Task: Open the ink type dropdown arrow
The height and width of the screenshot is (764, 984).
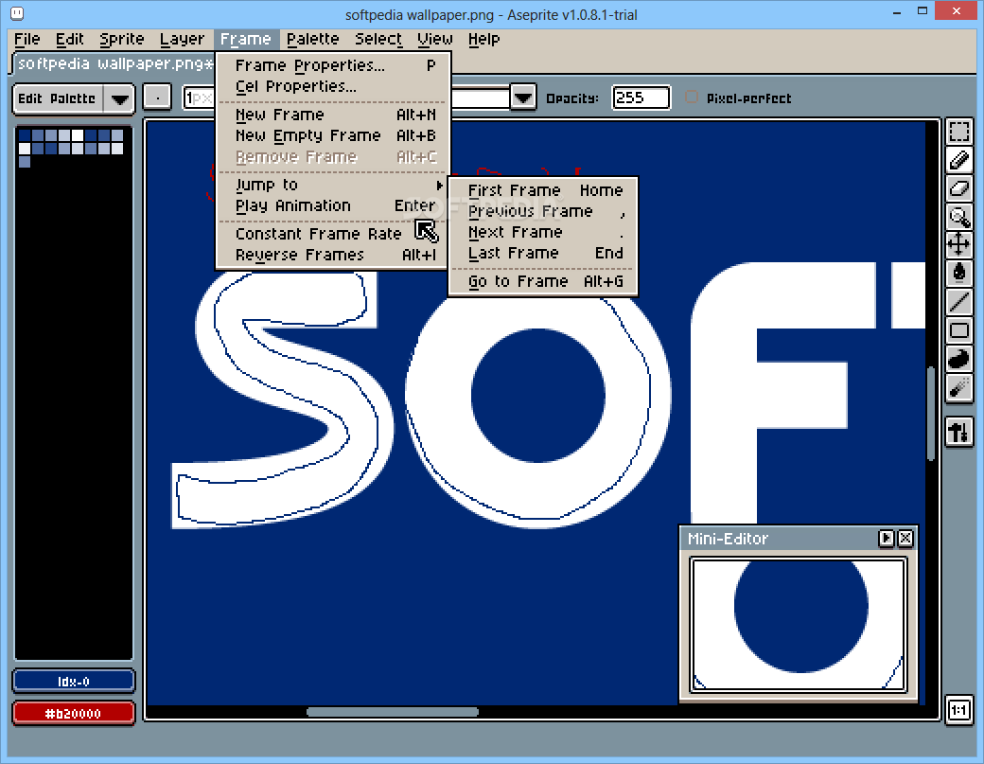Action: (x=522, y=98)
